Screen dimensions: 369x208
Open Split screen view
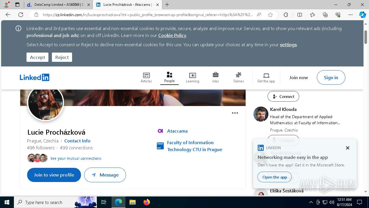(300, 15)
